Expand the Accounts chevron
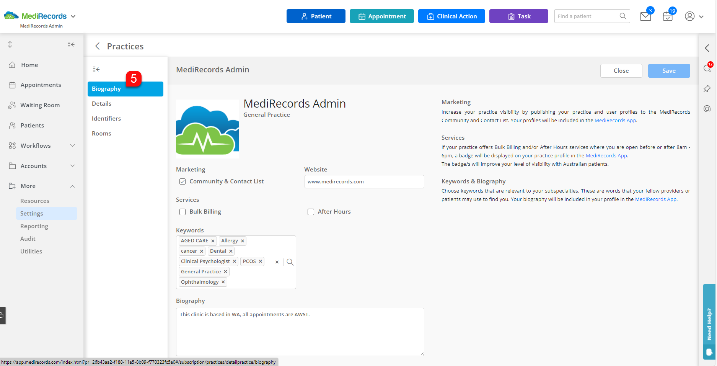Screen dimensions: 717x366 (73, 166)
